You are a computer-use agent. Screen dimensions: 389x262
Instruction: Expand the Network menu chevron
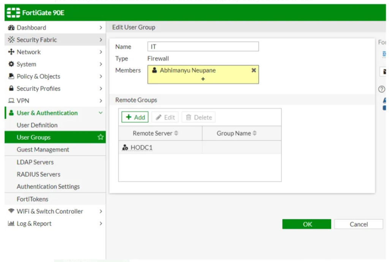[101, 52]
